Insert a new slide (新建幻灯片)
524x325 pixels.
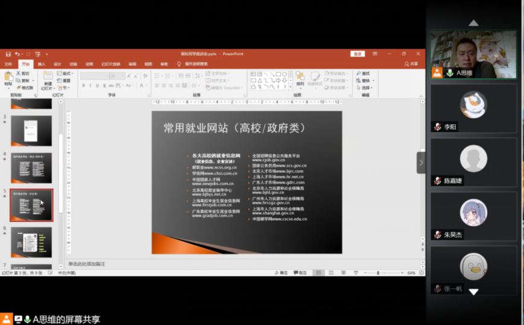click(48, 81)
